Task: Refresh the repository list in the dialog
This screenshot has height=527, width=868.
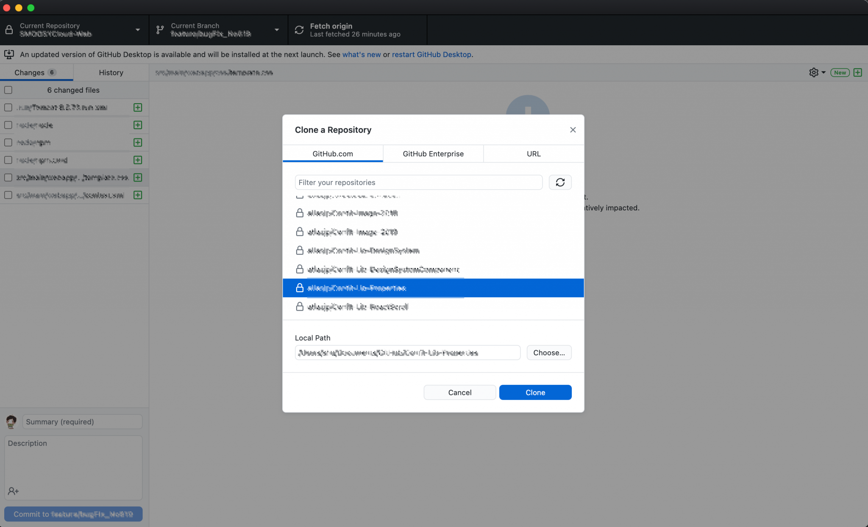Action: click(x=560, y=182)
